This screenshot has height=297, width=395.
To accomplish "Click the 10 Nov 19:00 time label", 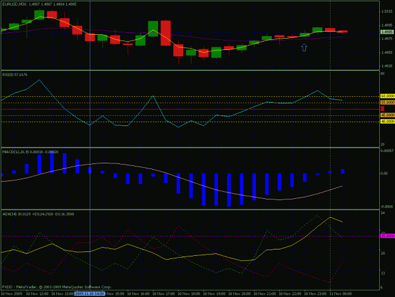I will (x=214, y=294).
